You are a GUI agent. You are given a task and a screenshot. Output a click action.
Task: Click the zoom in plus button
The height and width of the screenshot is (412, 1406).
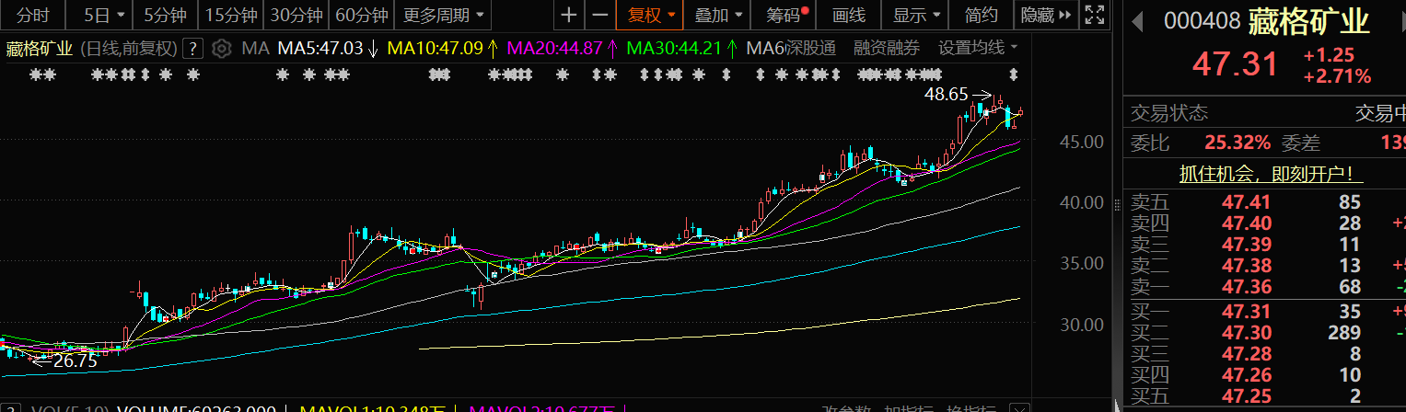tap(569, 15)
